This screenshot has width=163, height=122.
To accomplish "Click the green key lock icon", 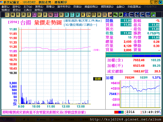I will (153, 15).
